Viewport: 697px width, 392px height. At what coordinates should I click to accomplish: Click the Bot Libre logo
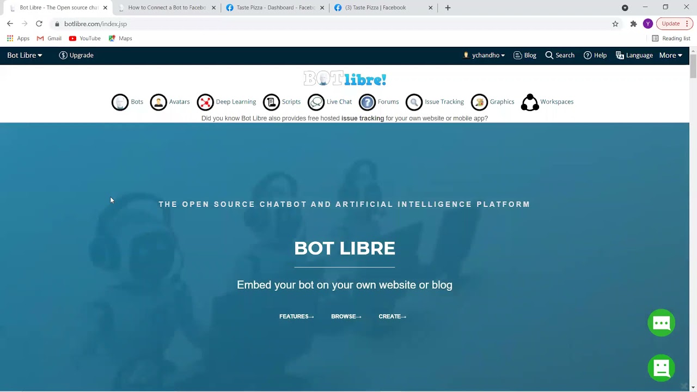pyautogui.click(x=345, y=79)
